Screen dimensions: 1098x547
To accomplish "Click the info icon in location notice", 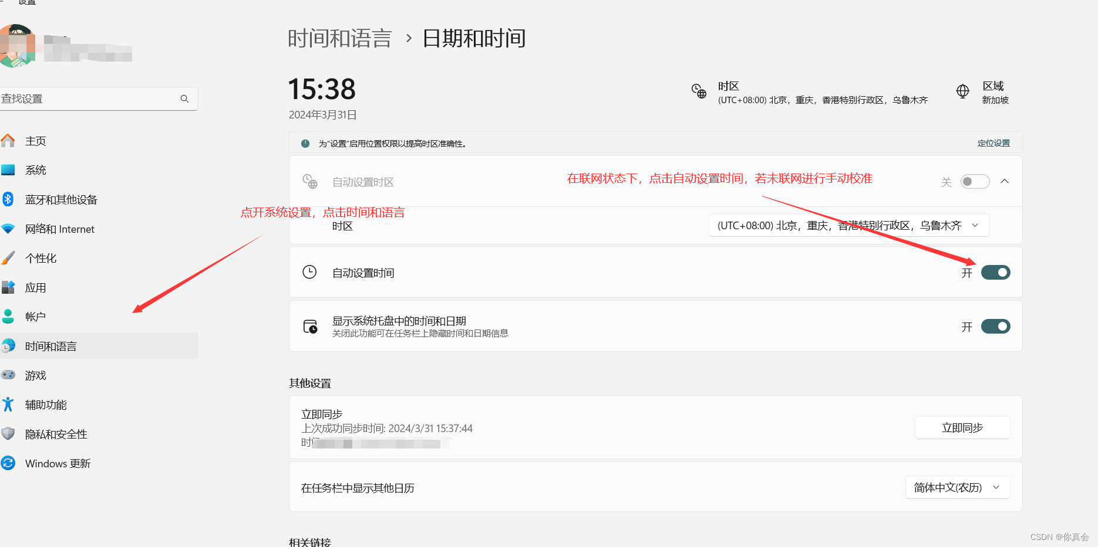I will [x=305, y=144].
